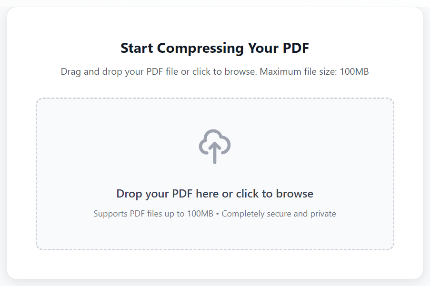Click the words "click to browse" in the subtitle
430x286 pixels.
225,72
